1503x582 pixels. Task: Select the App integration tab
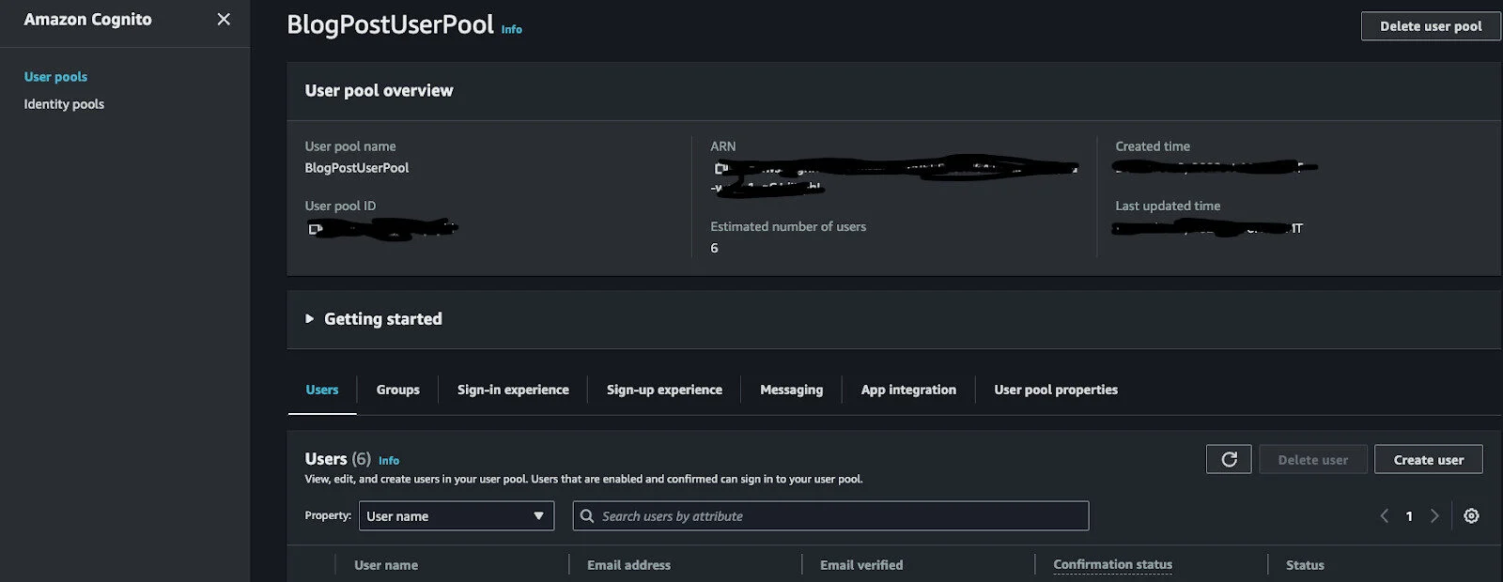tap(908, 390)
